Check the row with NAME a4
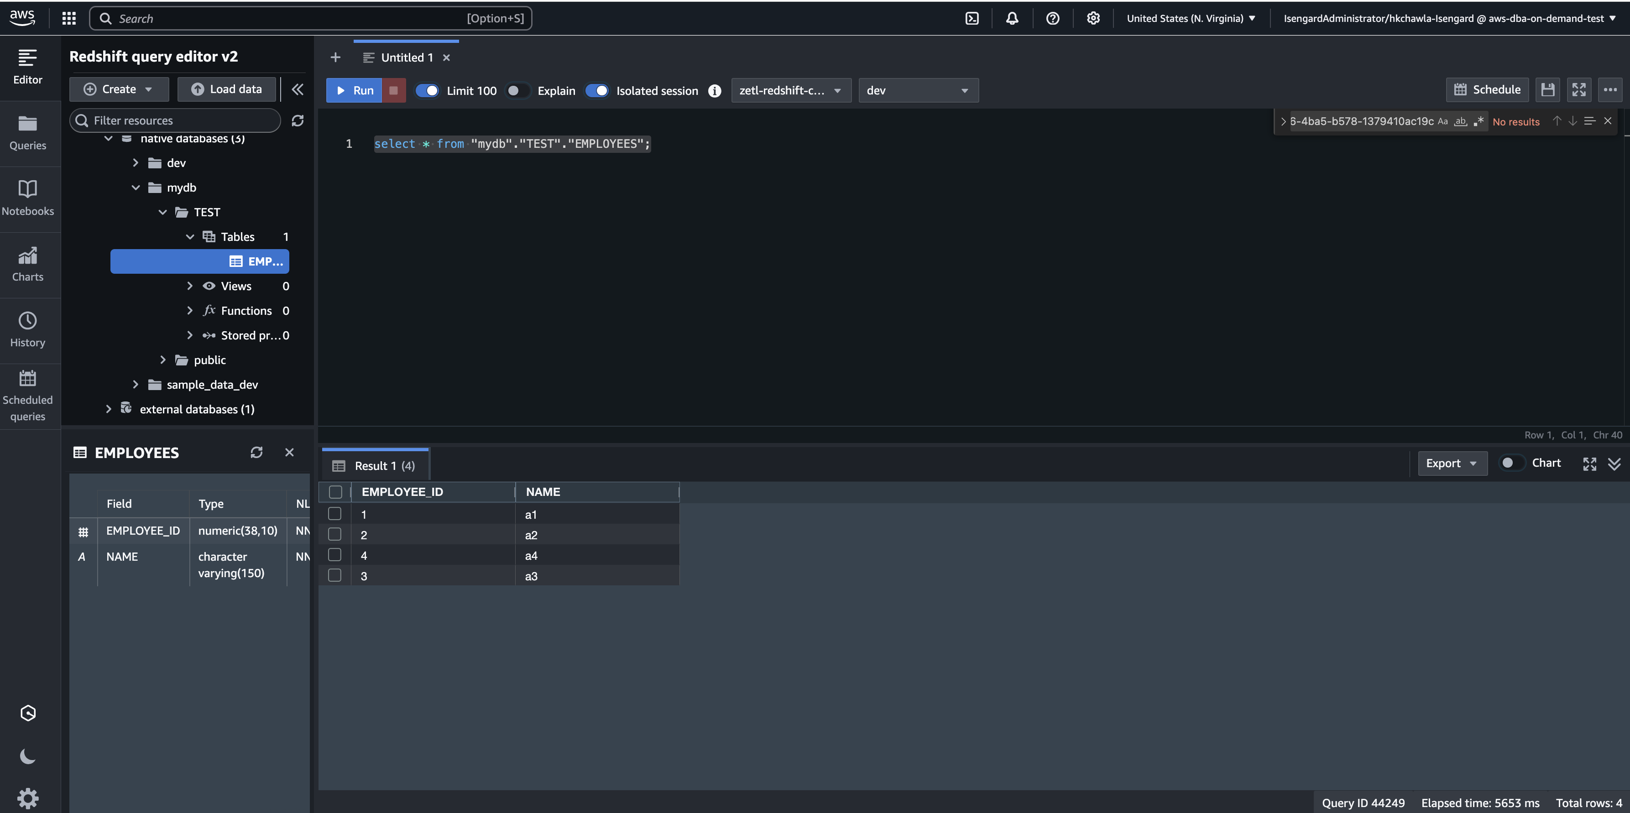The height and width of the screenshot is (813, 1630). (335, 555)
